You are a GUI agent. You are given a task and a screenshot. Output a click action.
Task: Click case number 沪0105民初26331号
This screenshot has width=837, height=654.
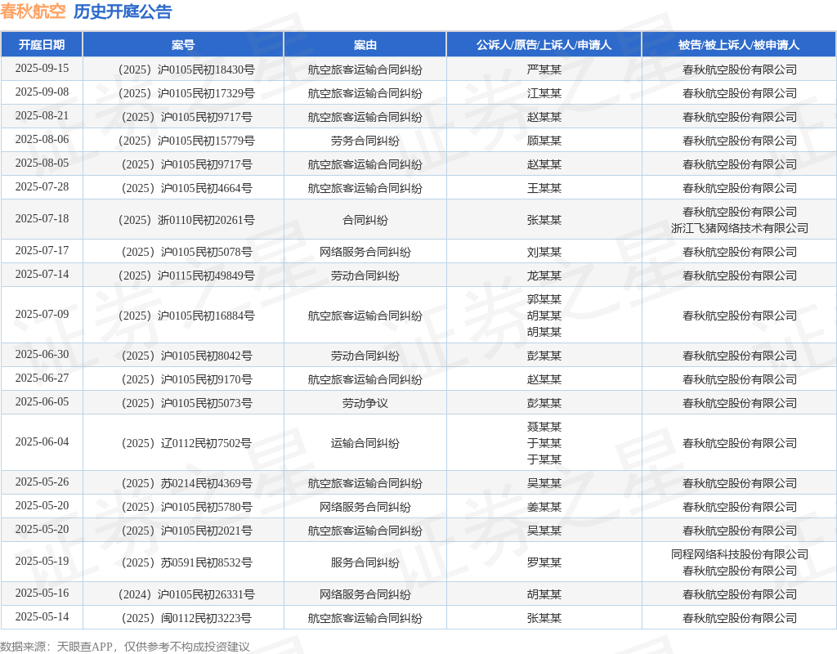tap(187, 595)
